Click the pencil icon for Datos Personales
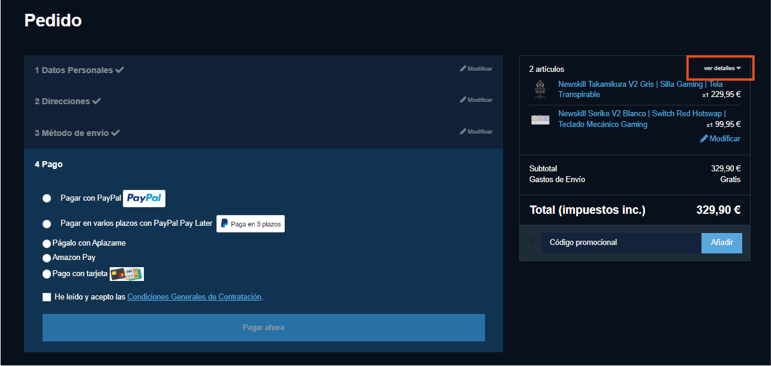 tap(463, 69)
